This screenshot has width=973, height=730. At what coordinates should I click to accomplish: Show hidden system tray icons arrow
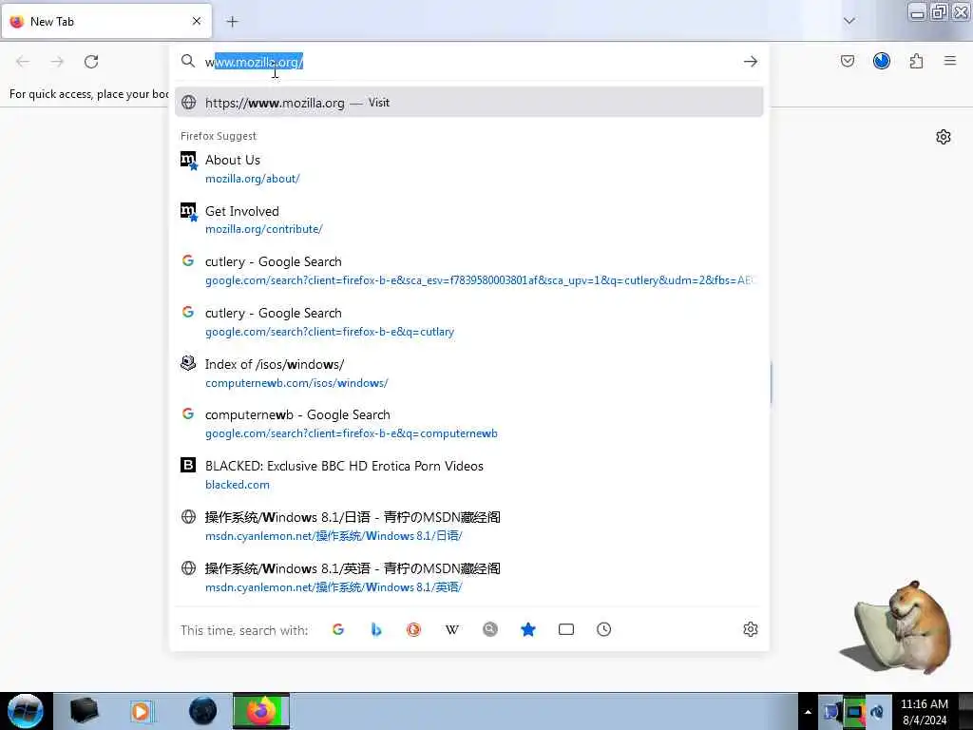[x=808, y=712]
